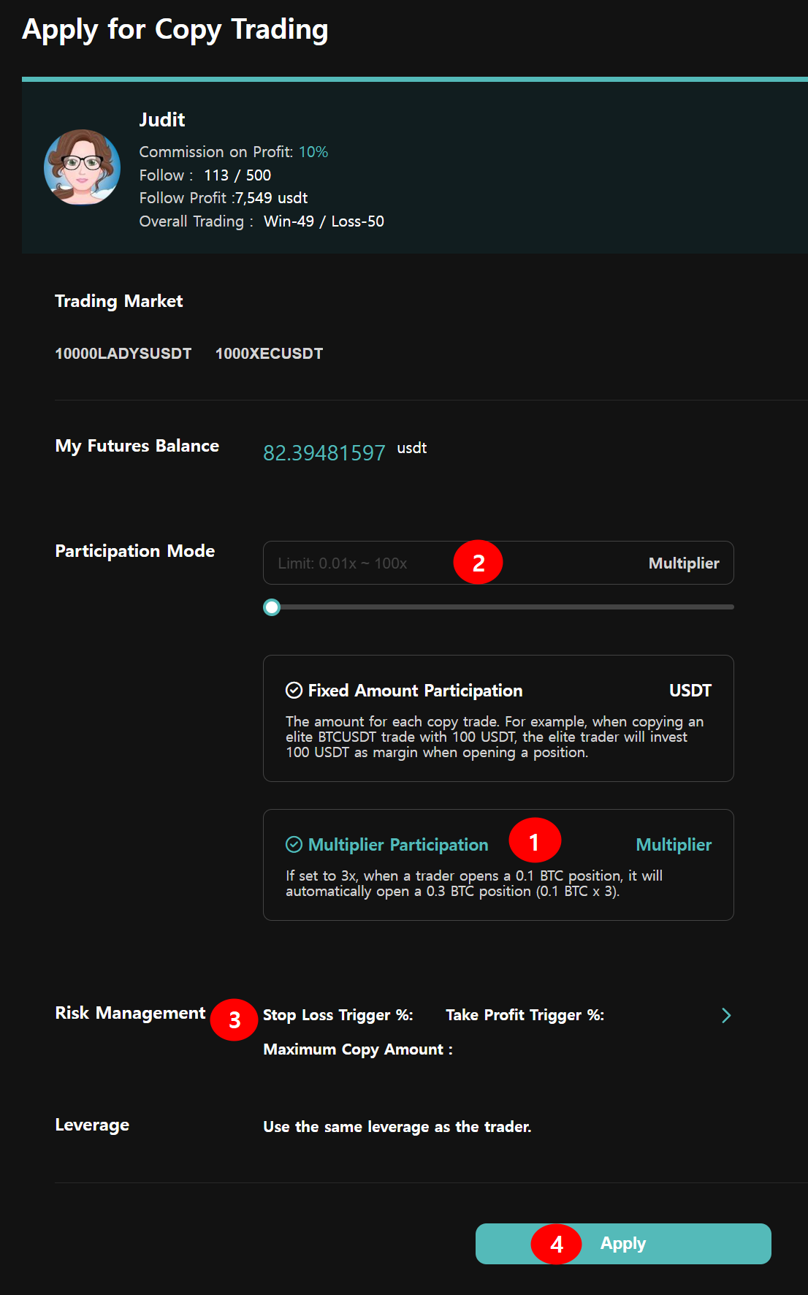Screen dimensions: 808x1295
Task: Click Judit's profile avatar
Action: (82, 167)
